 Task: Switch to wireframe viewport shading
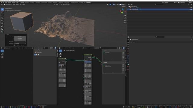(x=119, y=4)
